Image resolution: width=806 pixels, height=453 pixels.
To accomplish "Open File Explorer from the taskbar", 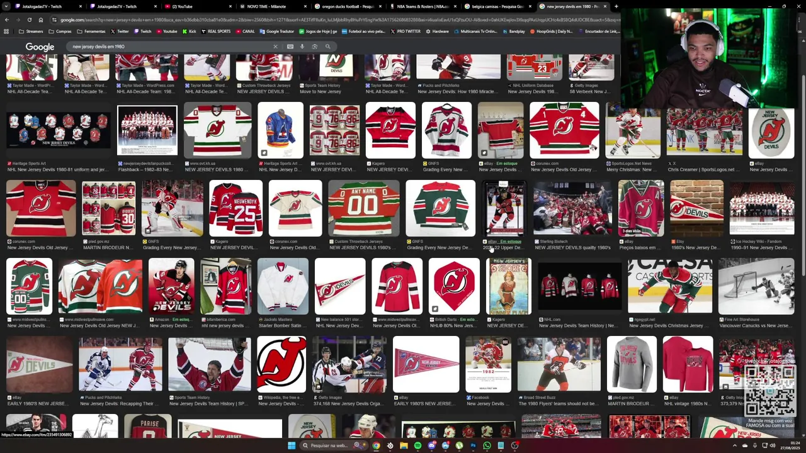I will [404, 445].
